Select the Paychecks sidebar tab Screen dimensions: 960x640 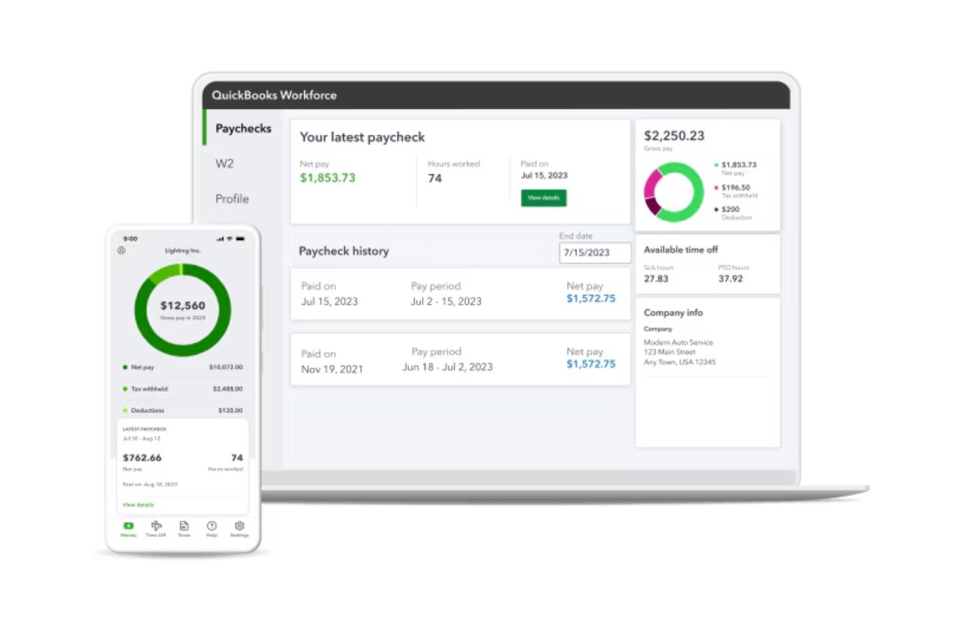tap(243, 128)
